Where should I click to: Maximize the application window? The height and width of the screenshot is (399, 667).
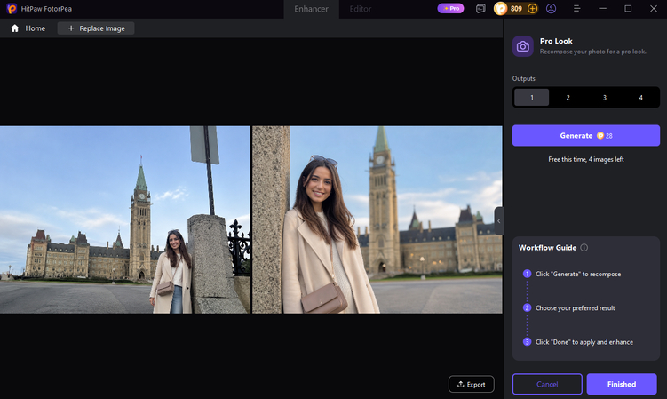click(x=628, y=9)
